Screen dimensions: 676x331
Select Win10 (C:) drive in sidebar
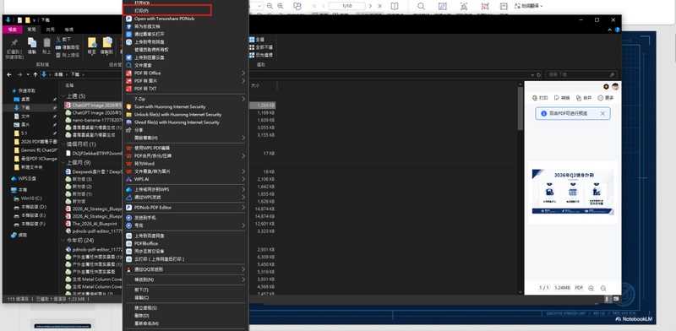pyautogui.click(x=31, y=198)
